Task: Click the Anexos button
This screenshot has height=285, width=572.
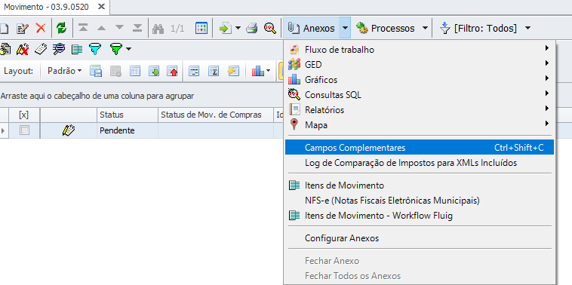Action: [311, 28]
